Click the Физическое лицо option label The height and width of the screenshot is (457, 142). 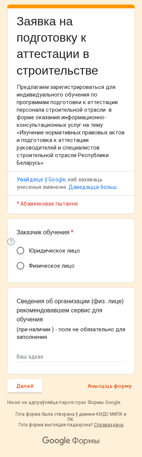point(51,266)
